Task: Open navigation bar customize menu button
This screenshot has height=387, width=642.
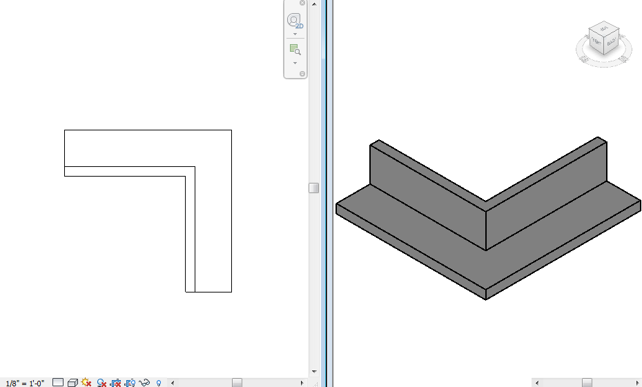Action: click(x=302, y=74)
